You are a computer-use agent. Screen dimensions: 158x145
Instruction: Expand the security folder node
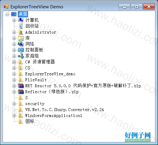point(14,104)
